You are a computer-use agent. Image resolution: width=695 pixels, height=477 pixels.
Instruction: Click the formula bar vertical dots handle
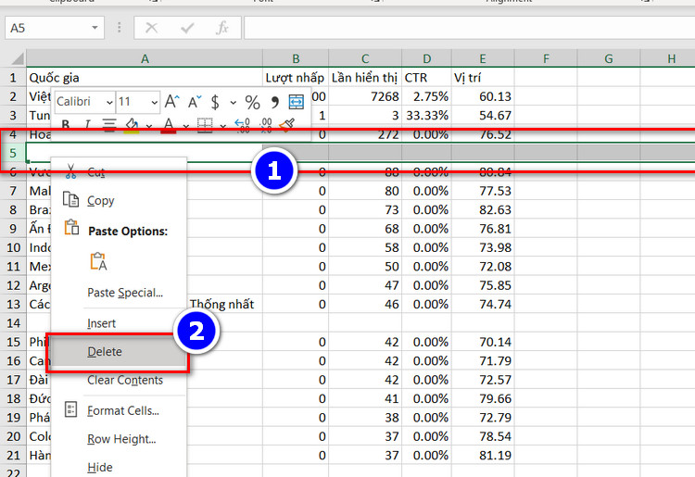pyautogui.click(x=119, y=28)
